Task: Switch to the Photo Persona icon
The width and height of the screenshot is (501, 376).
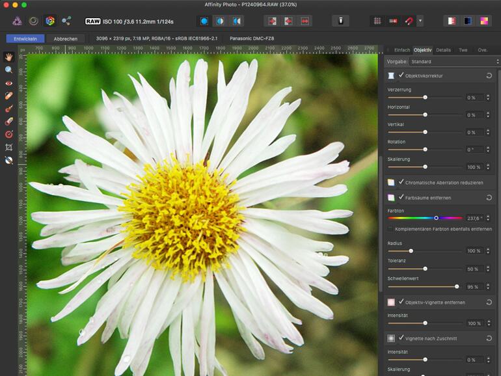Action: (17, 21)
